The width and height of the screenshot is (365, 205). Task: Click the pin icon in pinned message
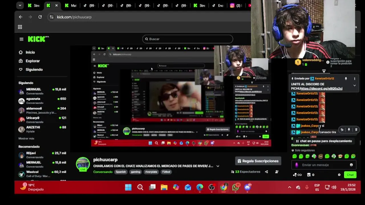pos(346,79)
